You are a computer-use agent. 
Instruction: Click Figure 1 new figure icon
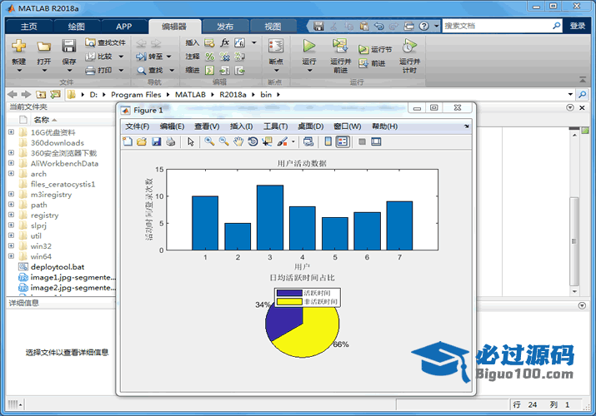(128, 141)
